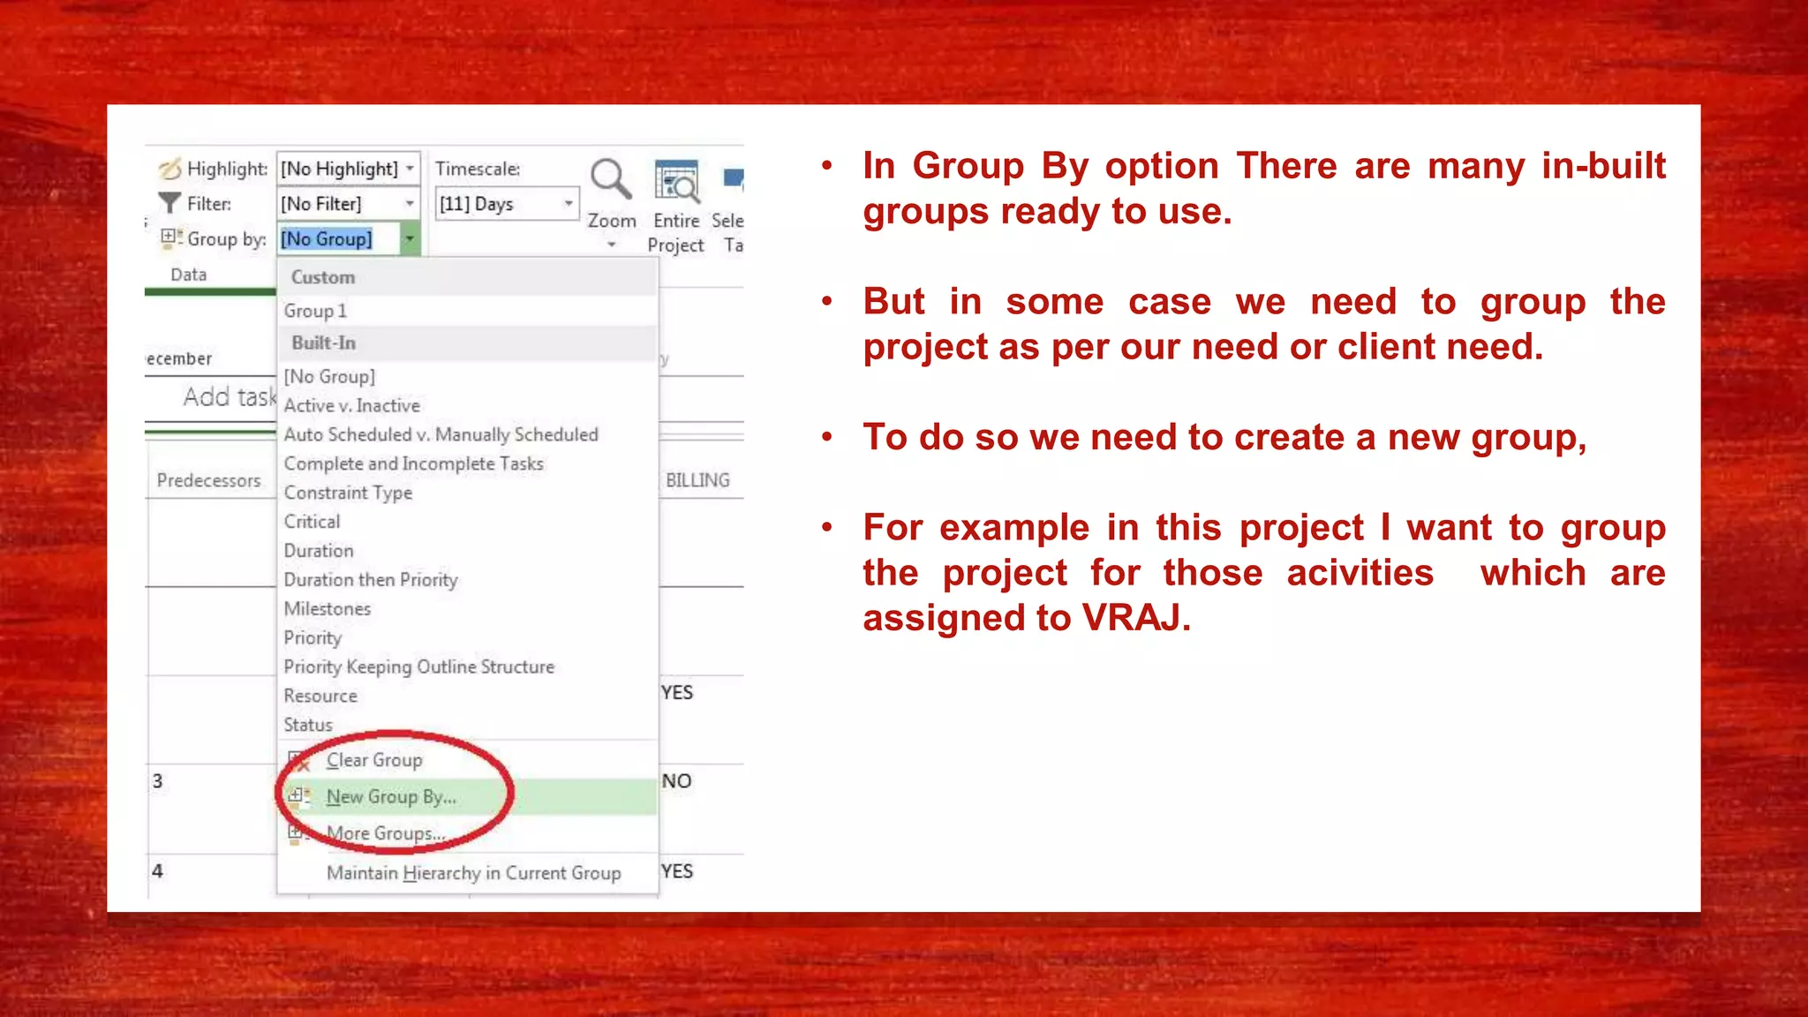Open More Groups… entry

468,833
